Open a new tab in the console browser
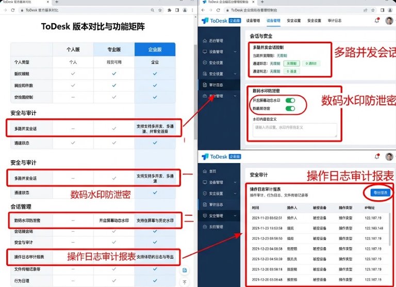Viewport: 396px width, 287px height. 262,2
